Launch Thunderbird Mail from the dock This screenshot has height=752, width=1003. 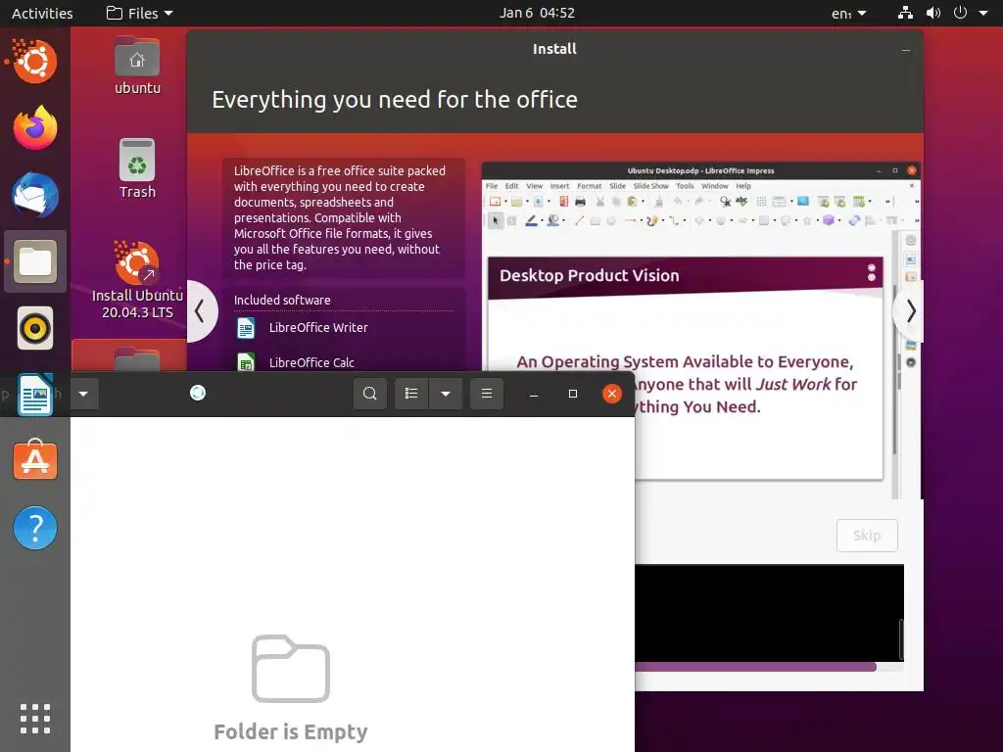(x=35, y=195)
